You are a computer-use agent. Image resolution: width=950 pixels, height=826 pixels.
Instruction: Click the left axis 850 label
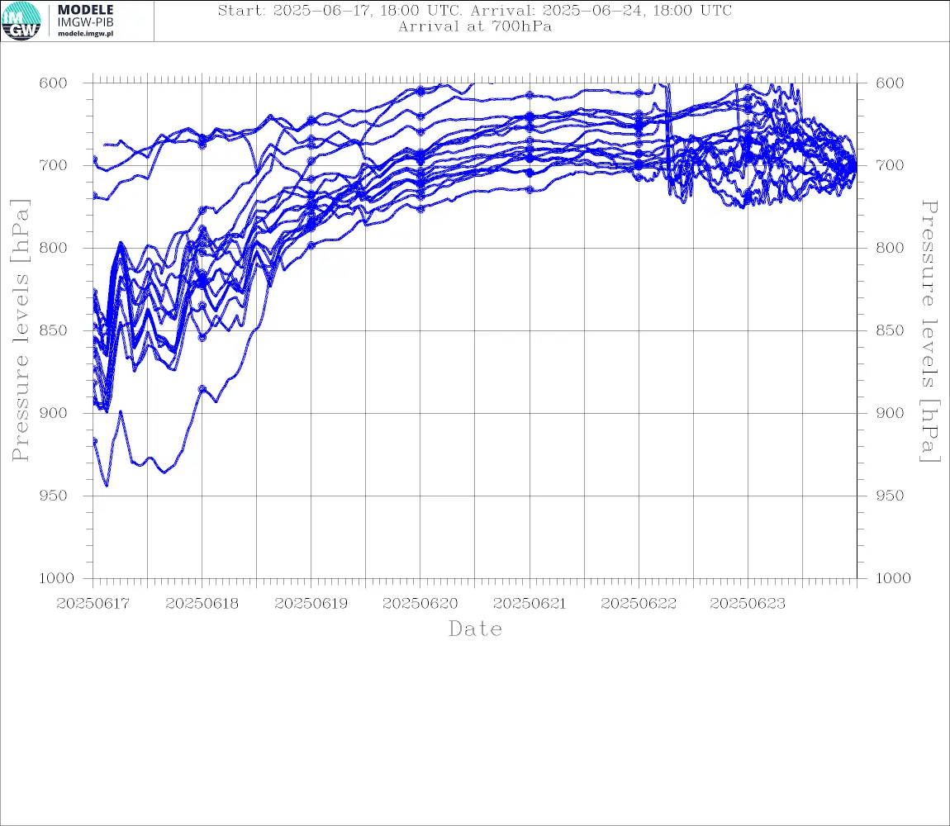pyautogui.click(x=54, y=330)
